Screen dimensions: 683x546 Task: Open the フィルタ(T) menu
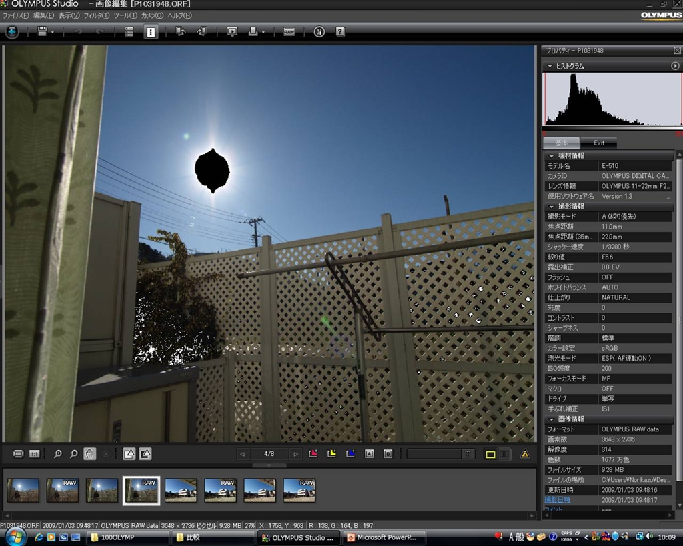tap(97, 15)
